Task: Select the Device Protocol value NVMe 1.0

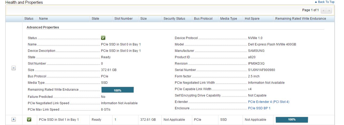Action: (x=255, y=38)
